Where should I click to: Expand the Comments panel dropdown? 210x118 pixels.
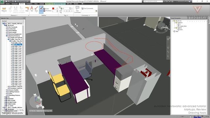click(x=85, y=15)
